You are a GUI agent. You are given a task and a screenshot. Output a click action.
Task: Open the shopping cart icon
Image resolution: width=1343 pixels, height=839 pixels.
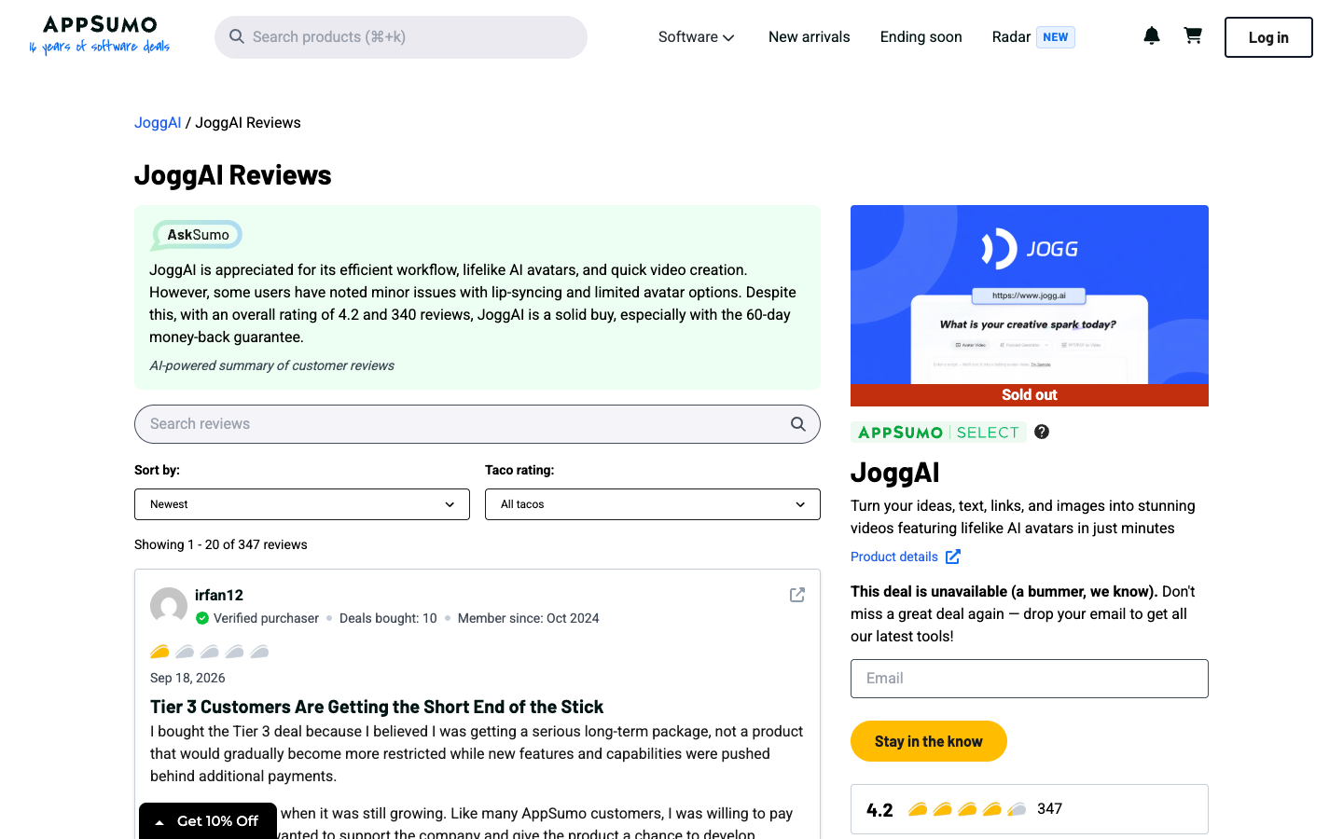pos(1193,36)
